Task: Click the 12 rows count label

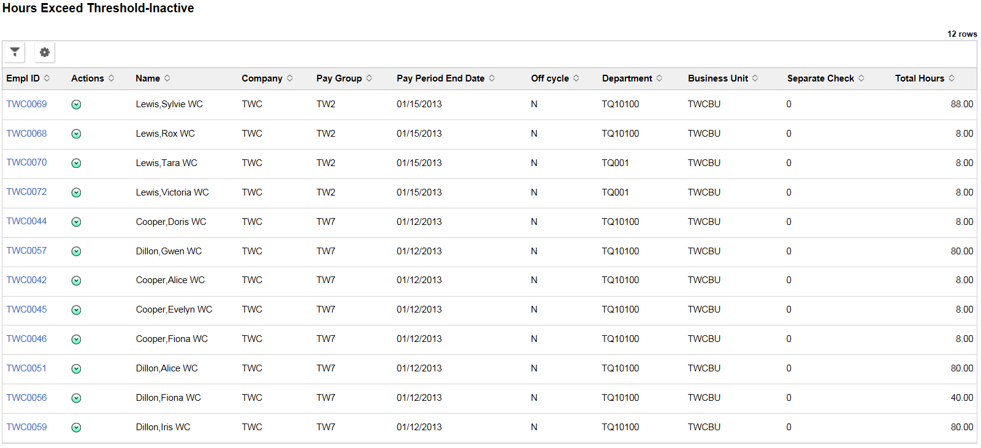Action: point(962,34)
